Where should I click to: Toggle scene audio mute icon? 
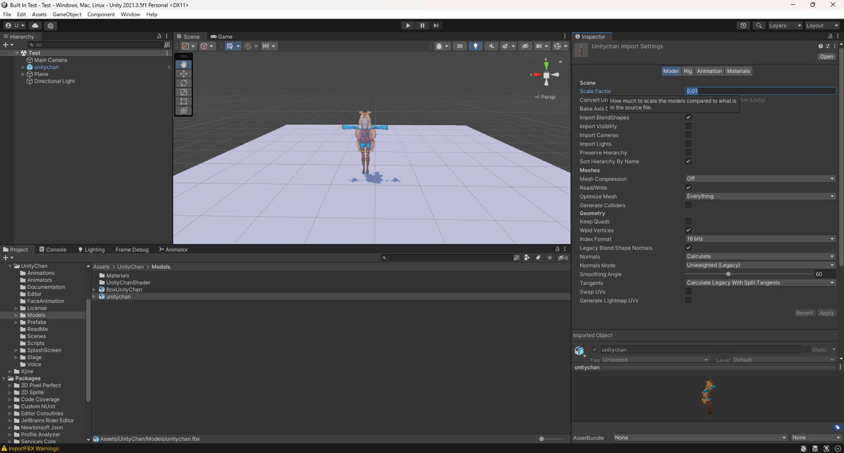coord(491,46)
